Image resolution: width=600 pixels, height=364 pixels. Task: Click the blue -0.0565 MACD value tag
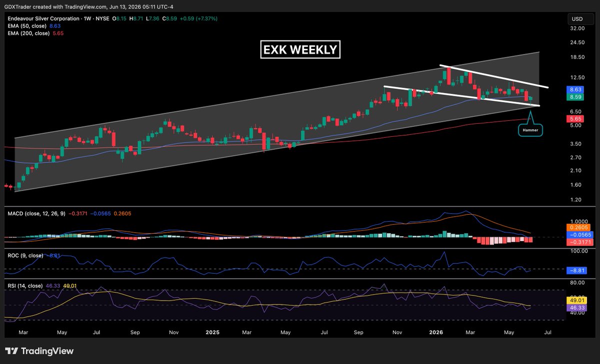(579, 234)
